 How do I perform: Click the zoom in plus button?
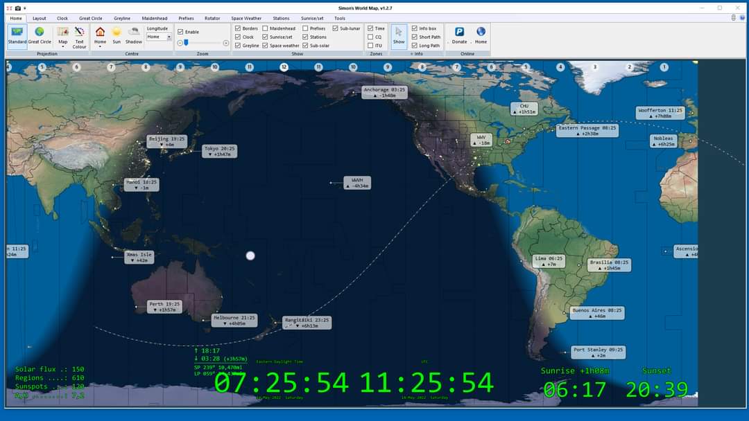(x=226, y=43)
